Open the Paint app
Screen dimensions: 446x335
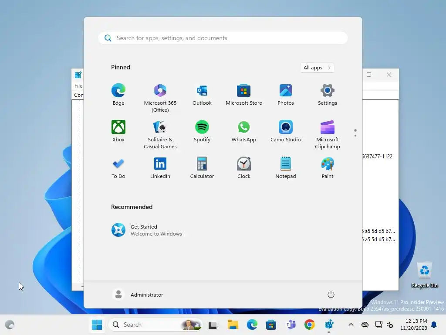coord(328,168)
